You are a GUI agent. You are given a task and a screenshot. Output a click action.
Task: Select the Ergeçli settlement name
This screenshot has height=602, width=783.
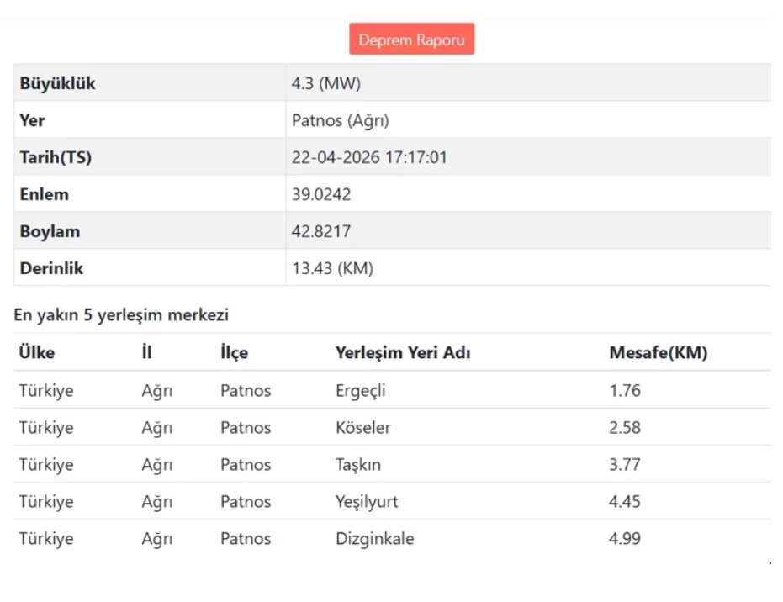click(x=360, y=391)
